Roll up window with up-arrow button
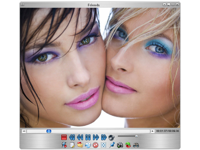Screen dimensions: 200x150 click(x=164, y=5)
